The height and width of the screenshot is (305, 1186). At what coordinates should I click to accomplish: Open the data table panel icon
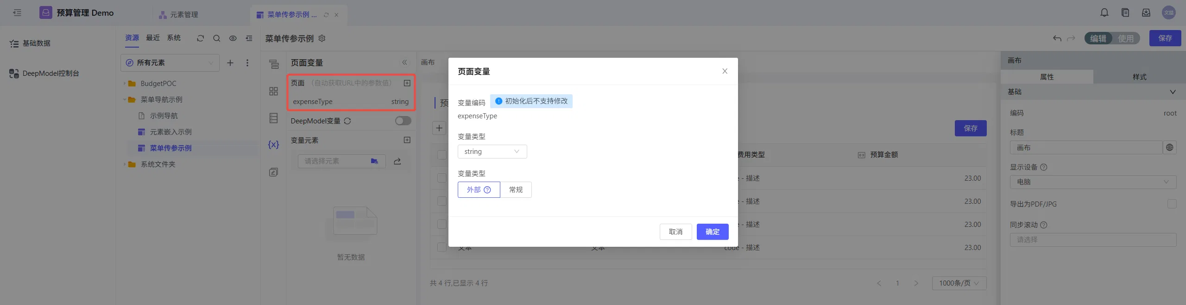274,118
